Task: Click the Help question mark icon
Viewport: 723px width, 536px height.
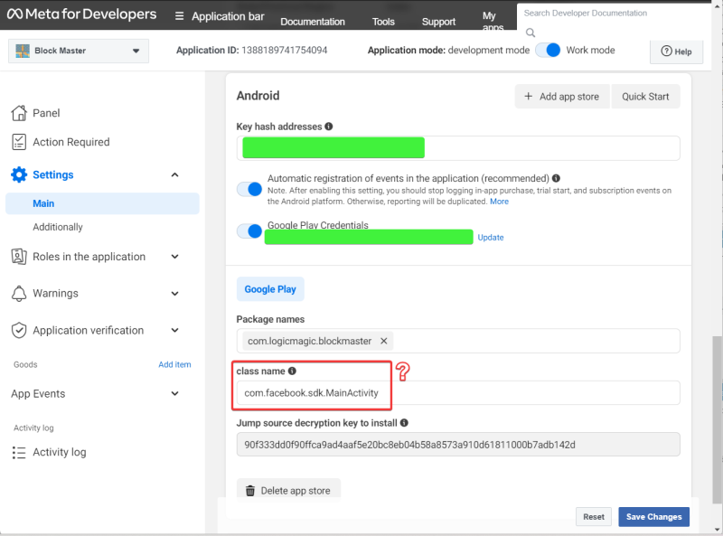Action: point(667,52)
